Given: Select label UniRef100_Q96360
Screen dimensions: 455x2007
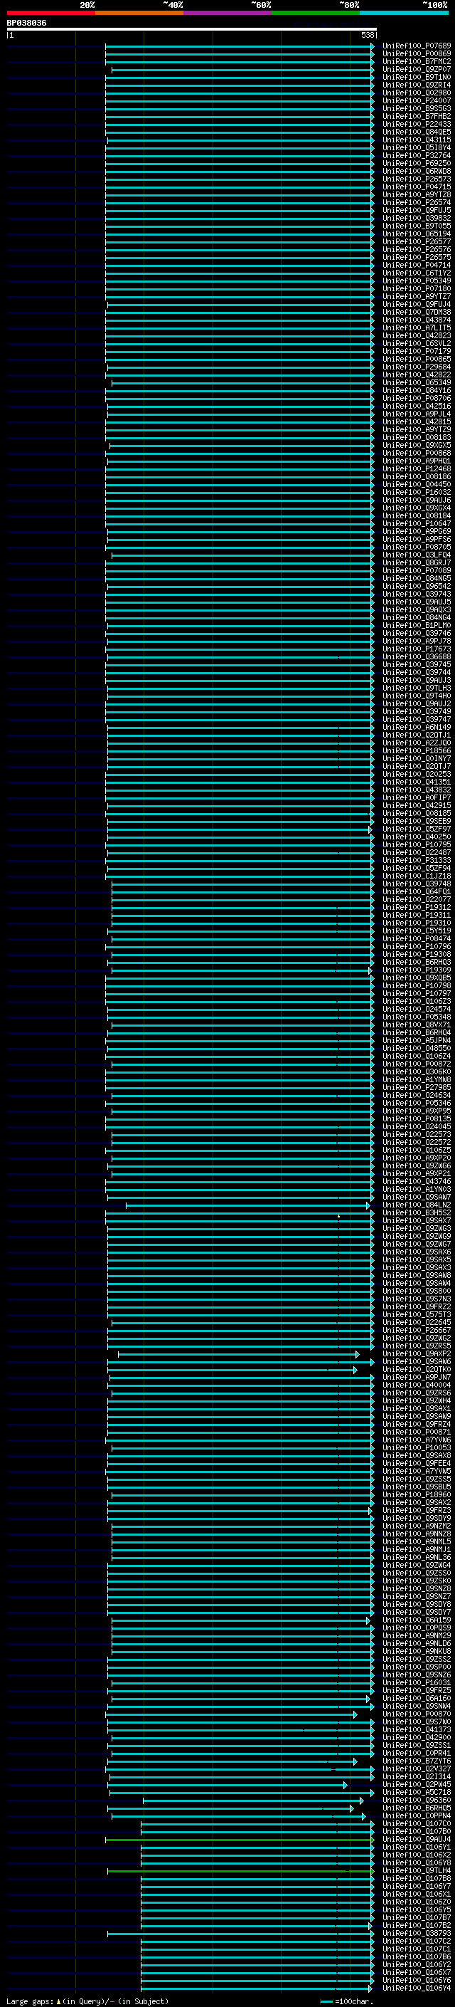Looking at the screenshot, I should [x=417, y=1801].
